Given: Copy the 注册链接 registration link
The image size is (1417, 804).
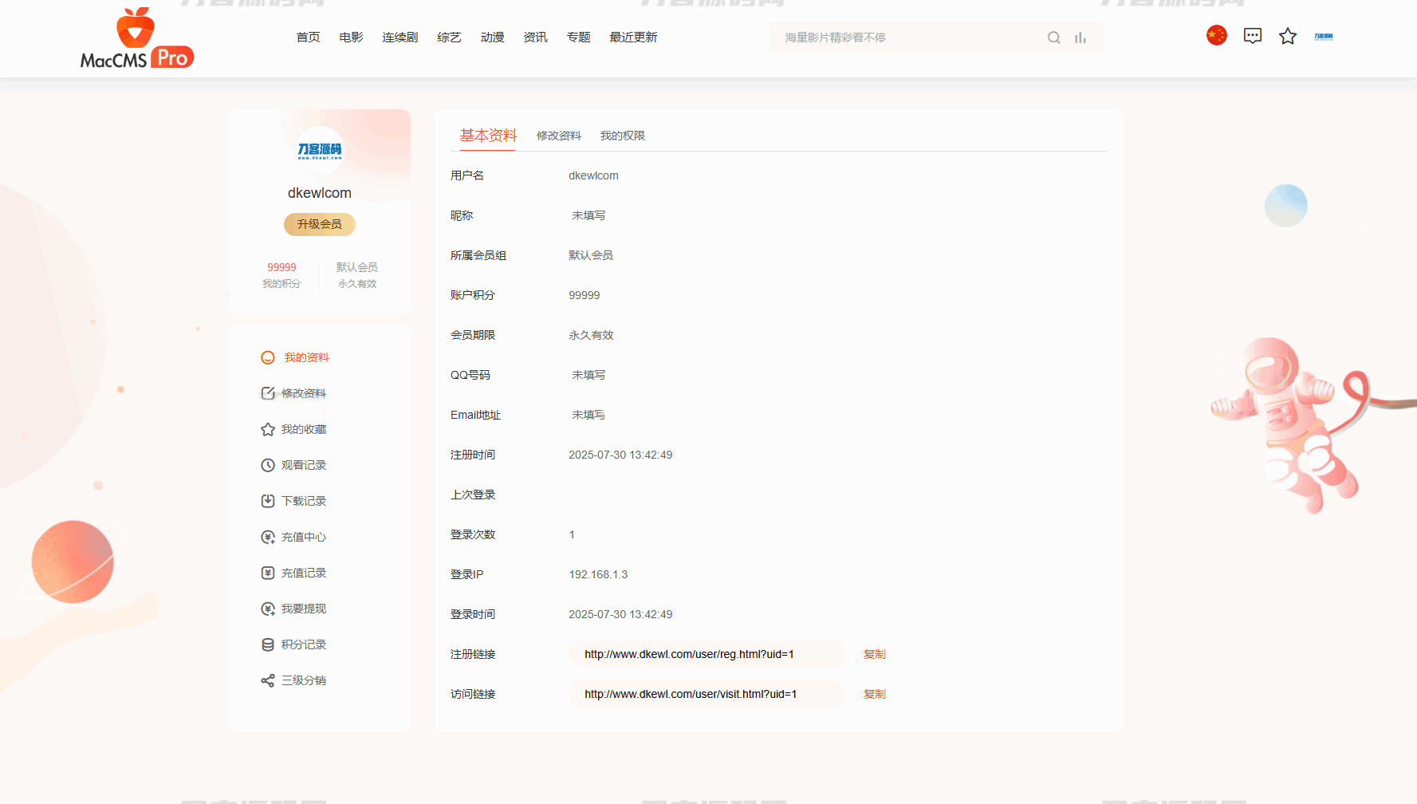Looking at the screenshot, I should click(x=874, y=654).
